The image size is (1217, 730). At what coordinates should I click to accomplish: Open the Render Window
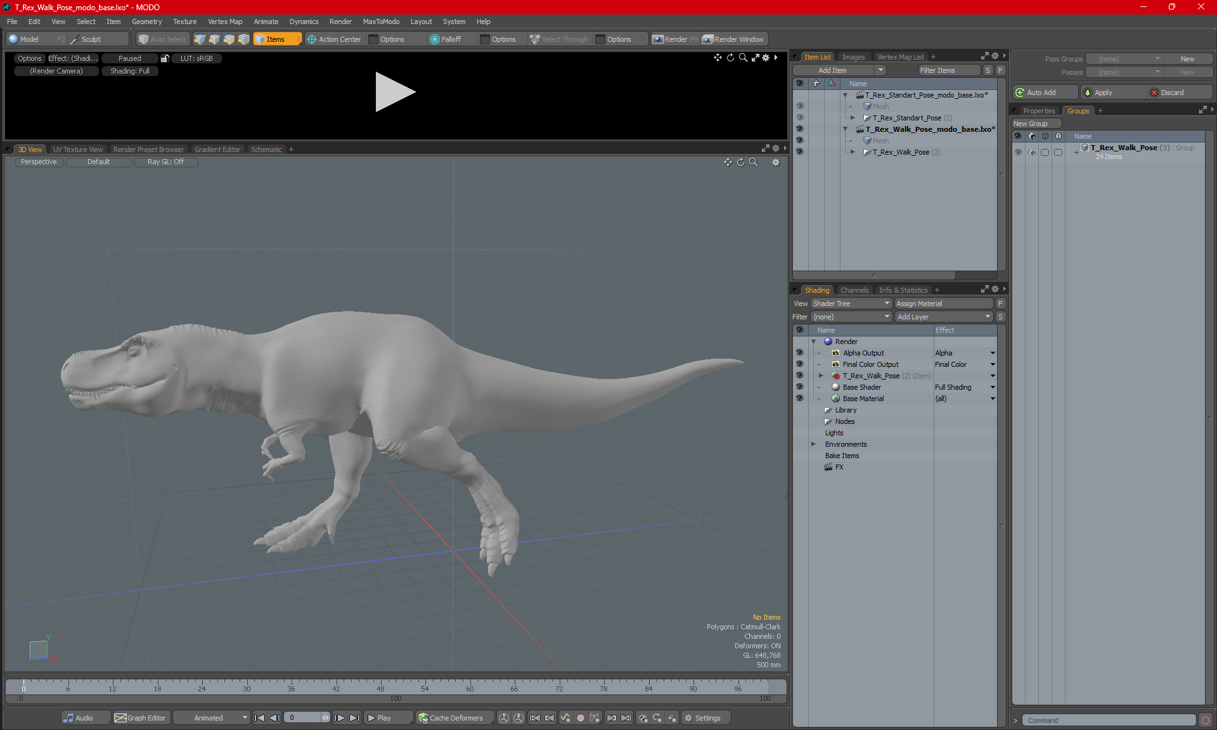(x=734, y=39)
